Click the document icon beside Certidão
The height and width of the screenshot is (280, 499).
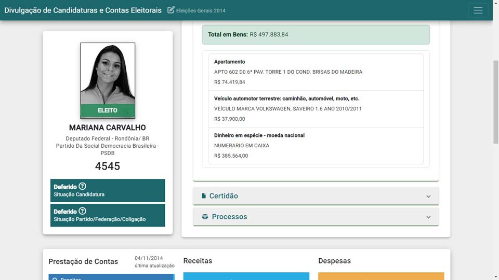204,196
